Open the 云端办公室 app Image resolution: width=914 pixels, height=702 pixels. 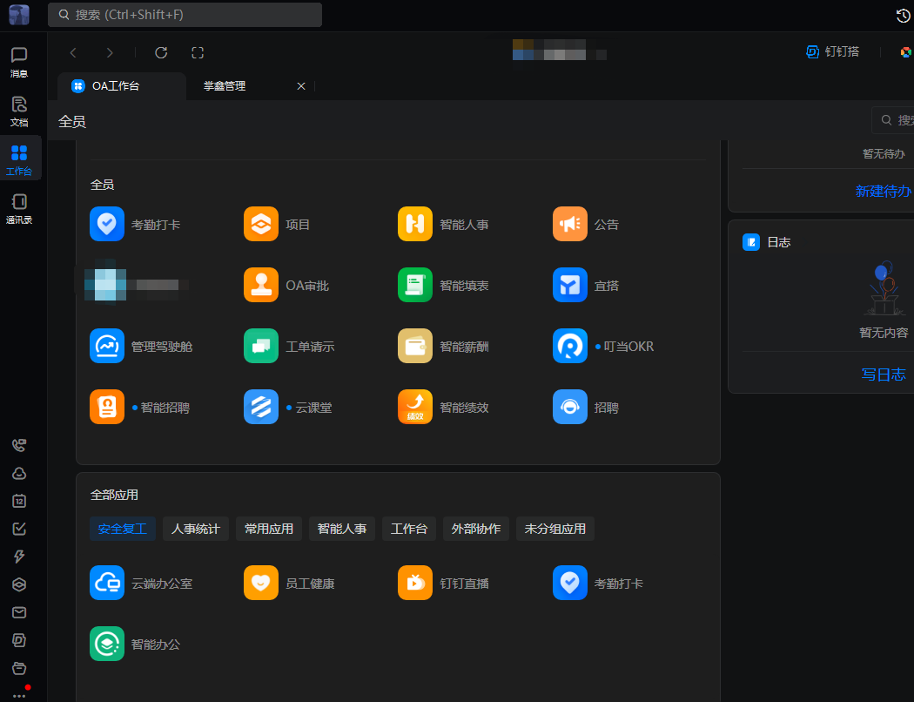[x=107, y=583]
